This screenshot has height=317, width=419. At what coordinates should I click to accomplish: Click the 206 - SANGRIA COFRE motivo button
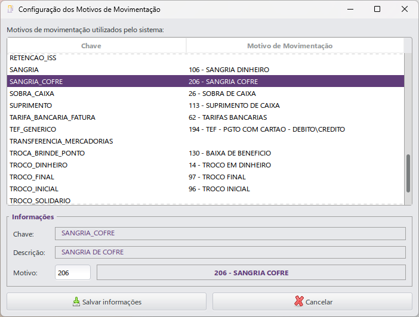[251, 272]
